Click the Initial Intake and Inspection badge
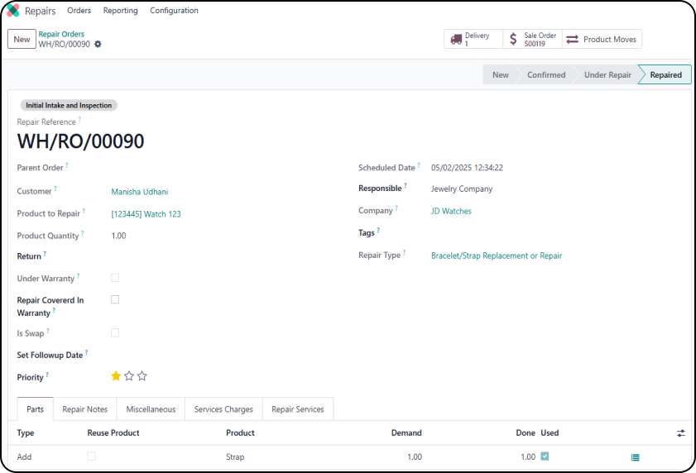This screenshot has width=696, height=473. [69, 105]
